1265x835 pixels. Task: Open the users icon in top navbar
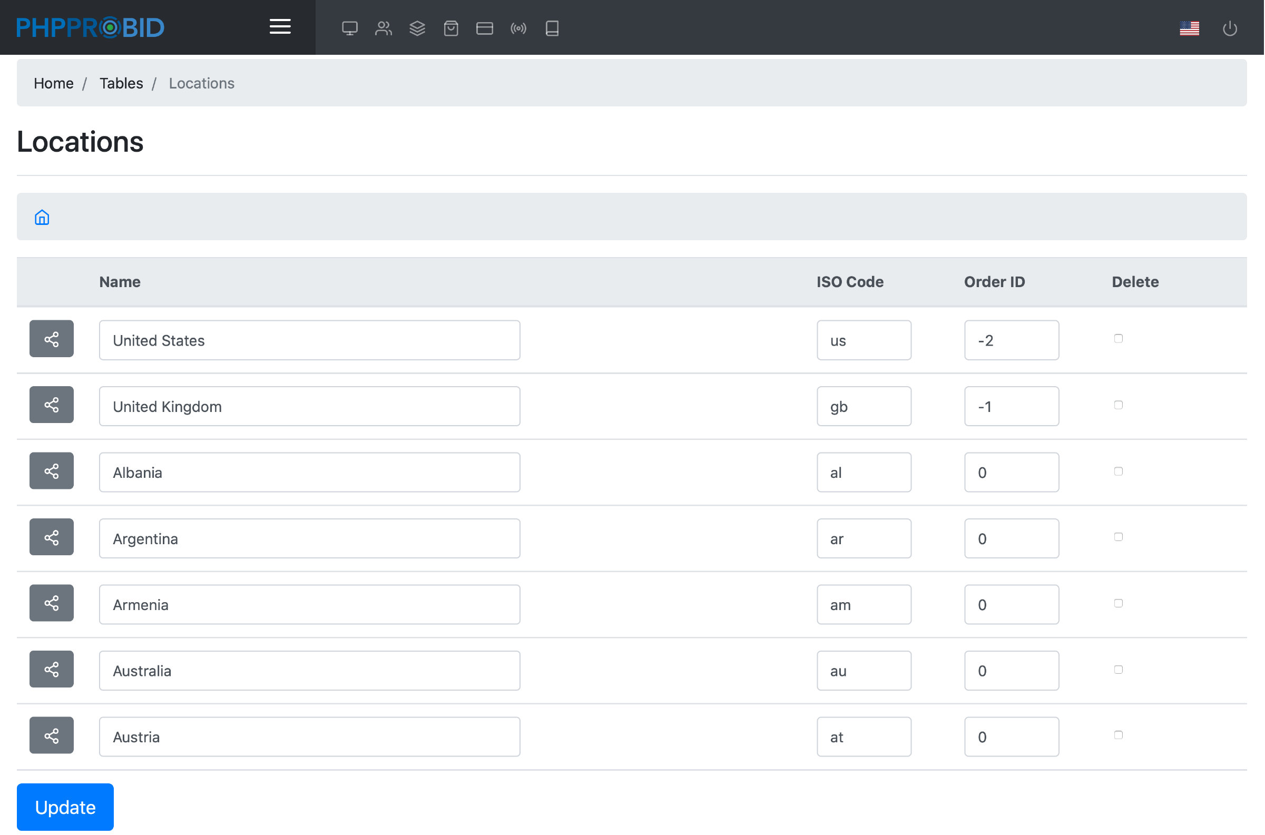[383, 28]
